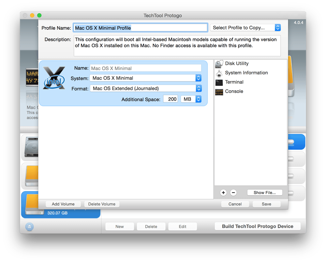Viewport: 326px width, 262px height.
Task: Select the Console label text
Action: (x=234, y=91)
